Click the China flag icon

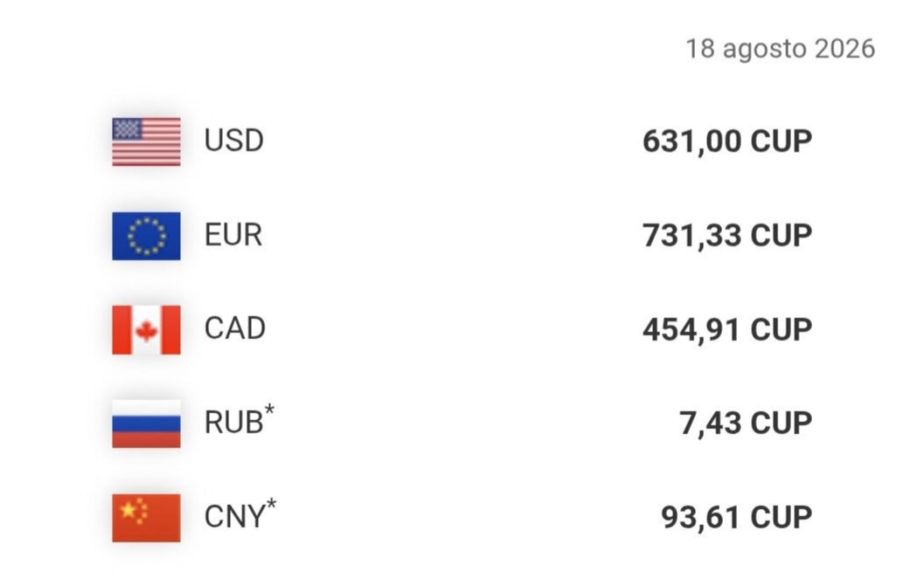point(146,518)
